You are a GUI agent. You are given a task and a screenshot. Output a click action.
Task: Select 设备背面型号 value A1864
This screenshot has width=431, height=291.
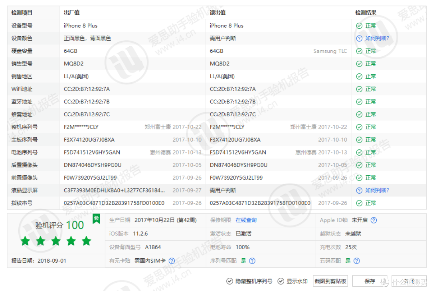pos(153,247)
